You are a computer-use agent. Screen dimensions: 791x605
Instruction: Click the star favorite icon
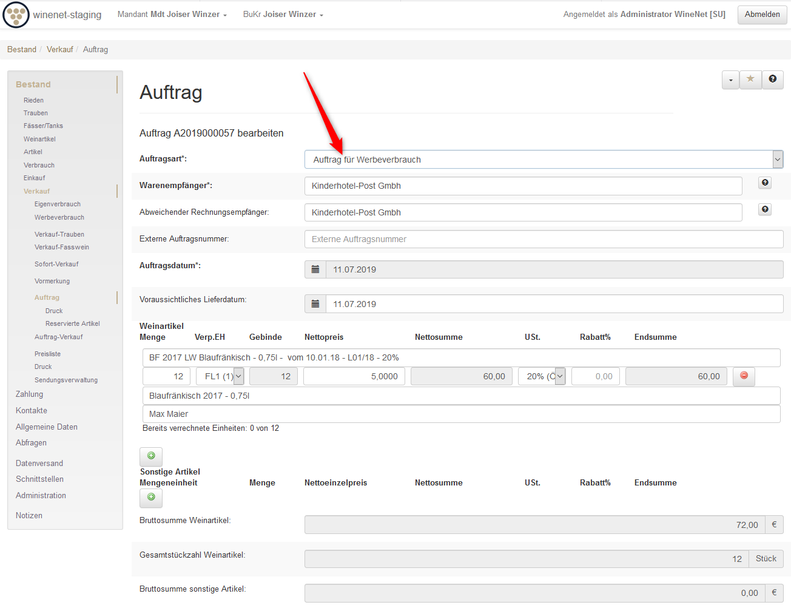pyautogui.click(x=750, y=79)
